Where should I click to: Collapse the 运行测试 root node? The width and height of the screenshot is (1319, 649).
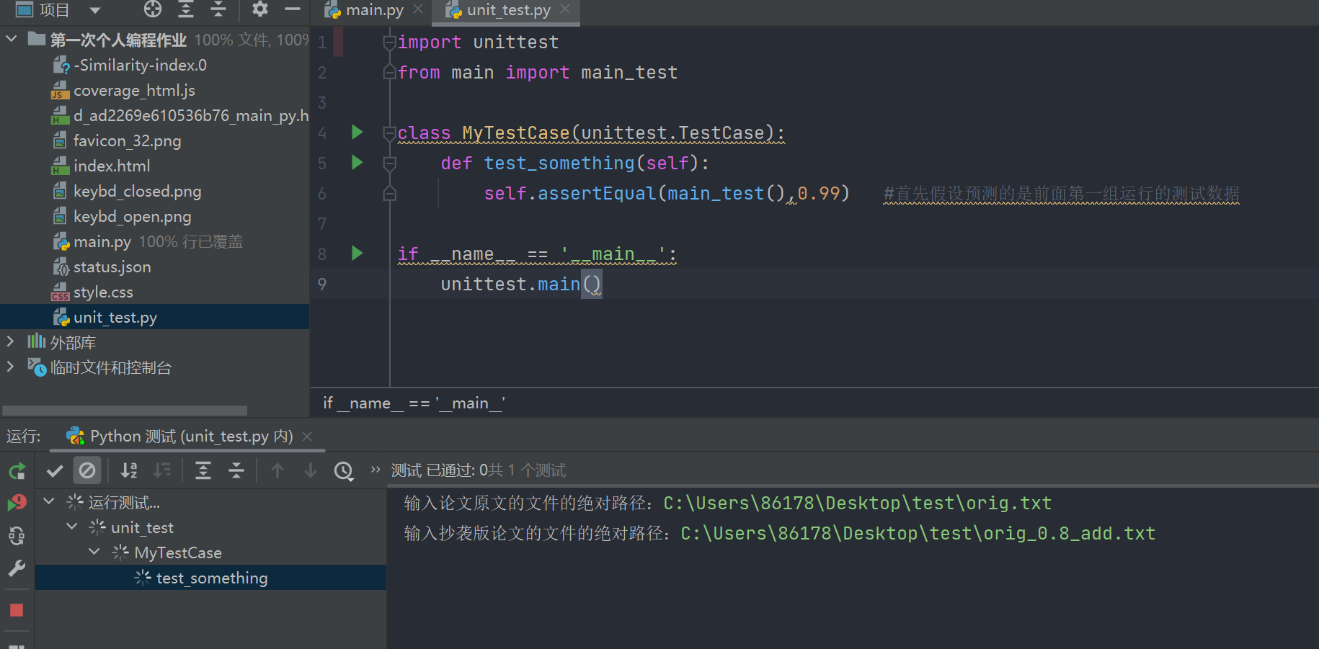49,501
